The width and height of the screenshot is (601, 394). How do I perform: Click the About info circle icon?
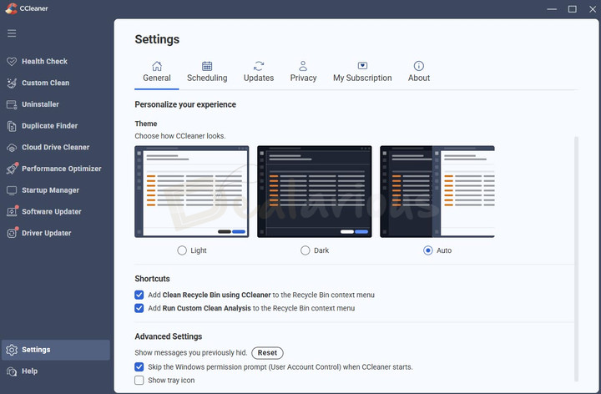coord(418,66)
